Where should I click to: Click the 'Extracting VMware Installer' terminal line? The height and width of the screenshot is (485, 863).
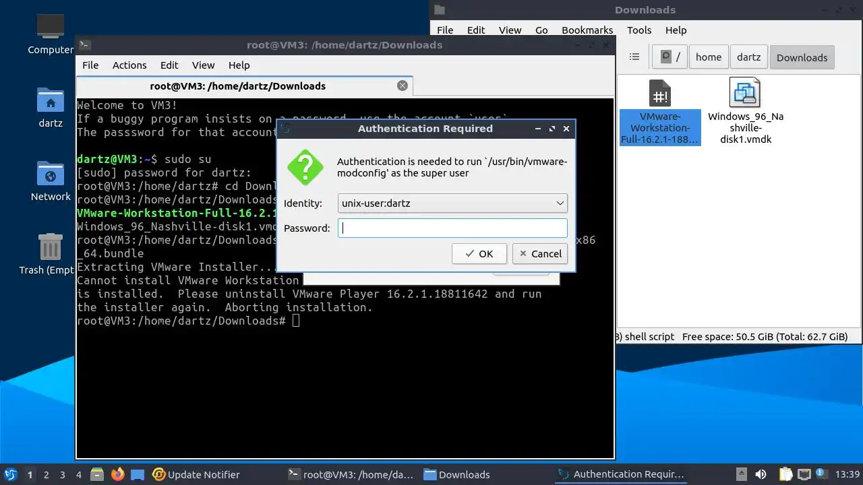177,267
